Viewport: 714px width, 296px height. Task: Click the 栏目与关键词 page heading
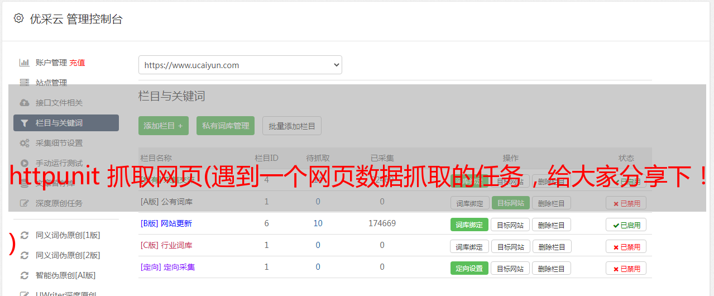tap(172, 96)
